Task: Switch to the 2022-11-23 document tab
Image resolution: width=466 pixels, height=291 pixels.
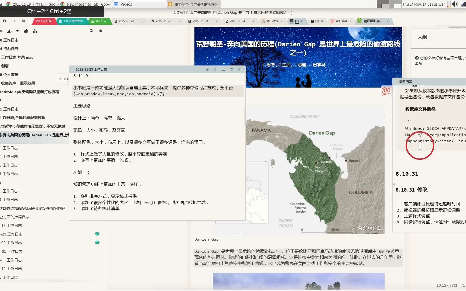Action: (x=202, y=21)
